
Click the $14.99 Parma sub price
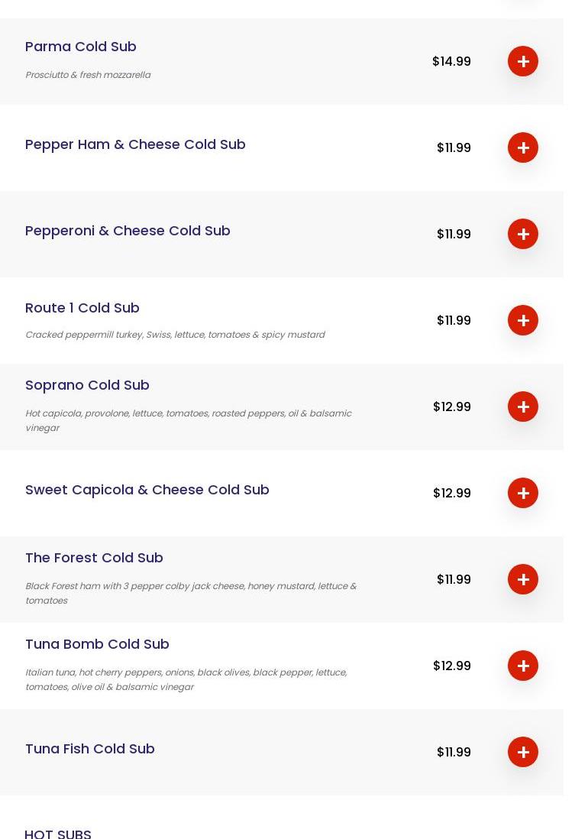451,61
